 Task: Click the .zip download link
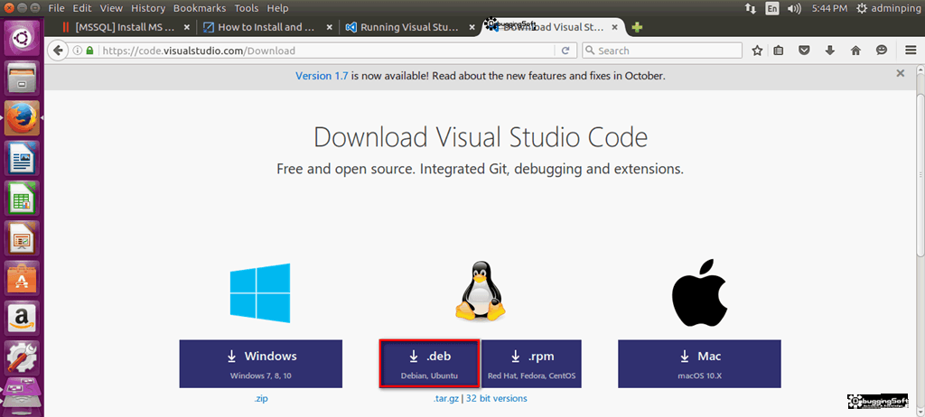[x=261, y=399]
